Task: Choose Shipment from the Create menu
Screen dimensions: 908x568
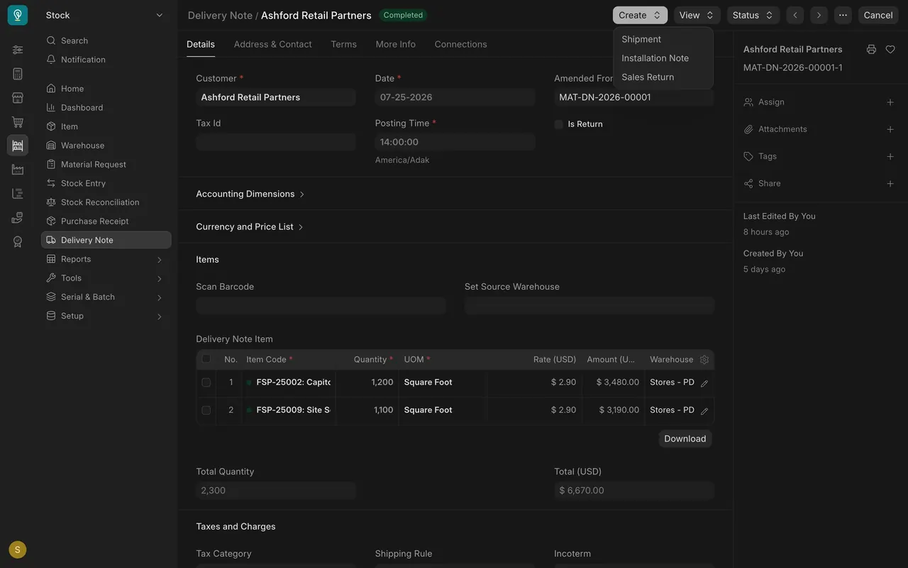Action: click(x=663, y=39)
